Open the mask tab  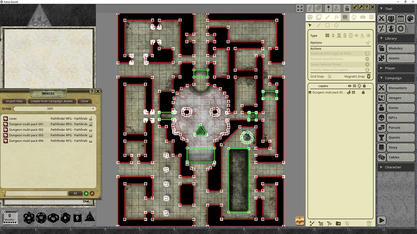[x=363, y=17]
